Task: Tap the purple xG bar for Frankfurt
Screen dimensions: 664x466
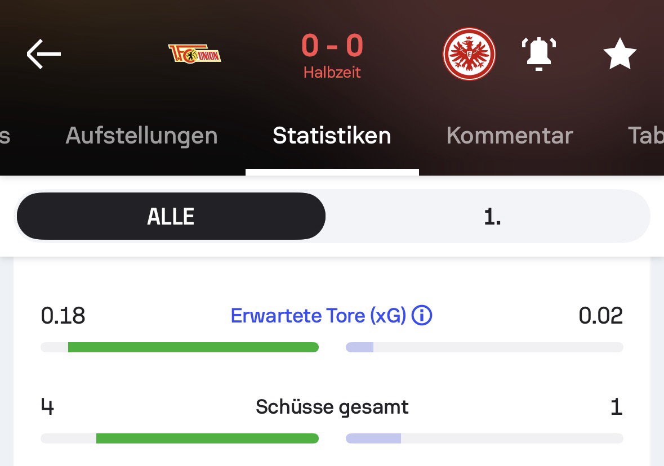Action: pos(360,347)
